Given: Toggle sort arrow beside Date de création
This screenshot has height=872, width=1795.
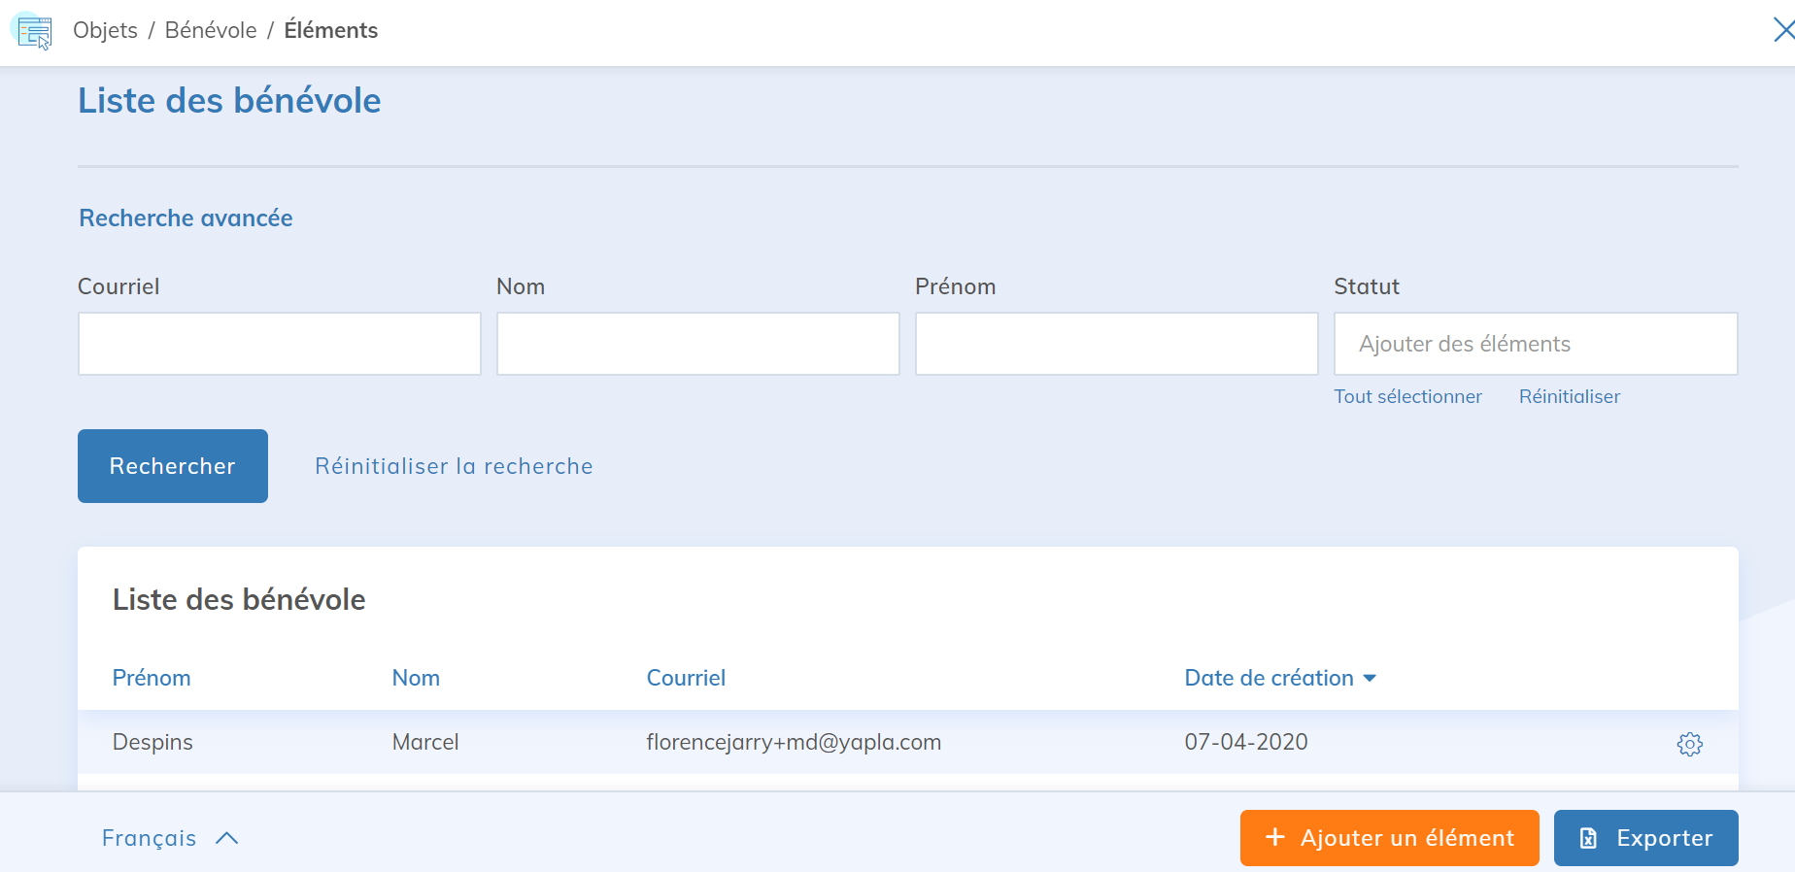Looking at the screenshot, I should click(1370, 678).
